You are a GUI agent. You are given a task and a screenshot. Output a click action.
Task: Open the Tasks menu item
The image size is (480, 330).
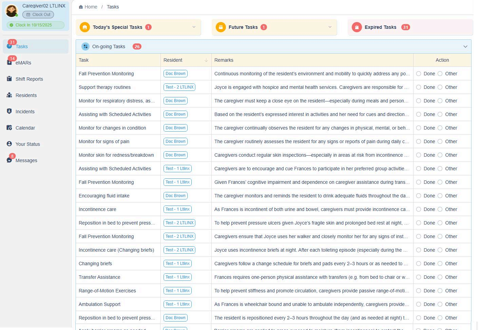point(22,46)
